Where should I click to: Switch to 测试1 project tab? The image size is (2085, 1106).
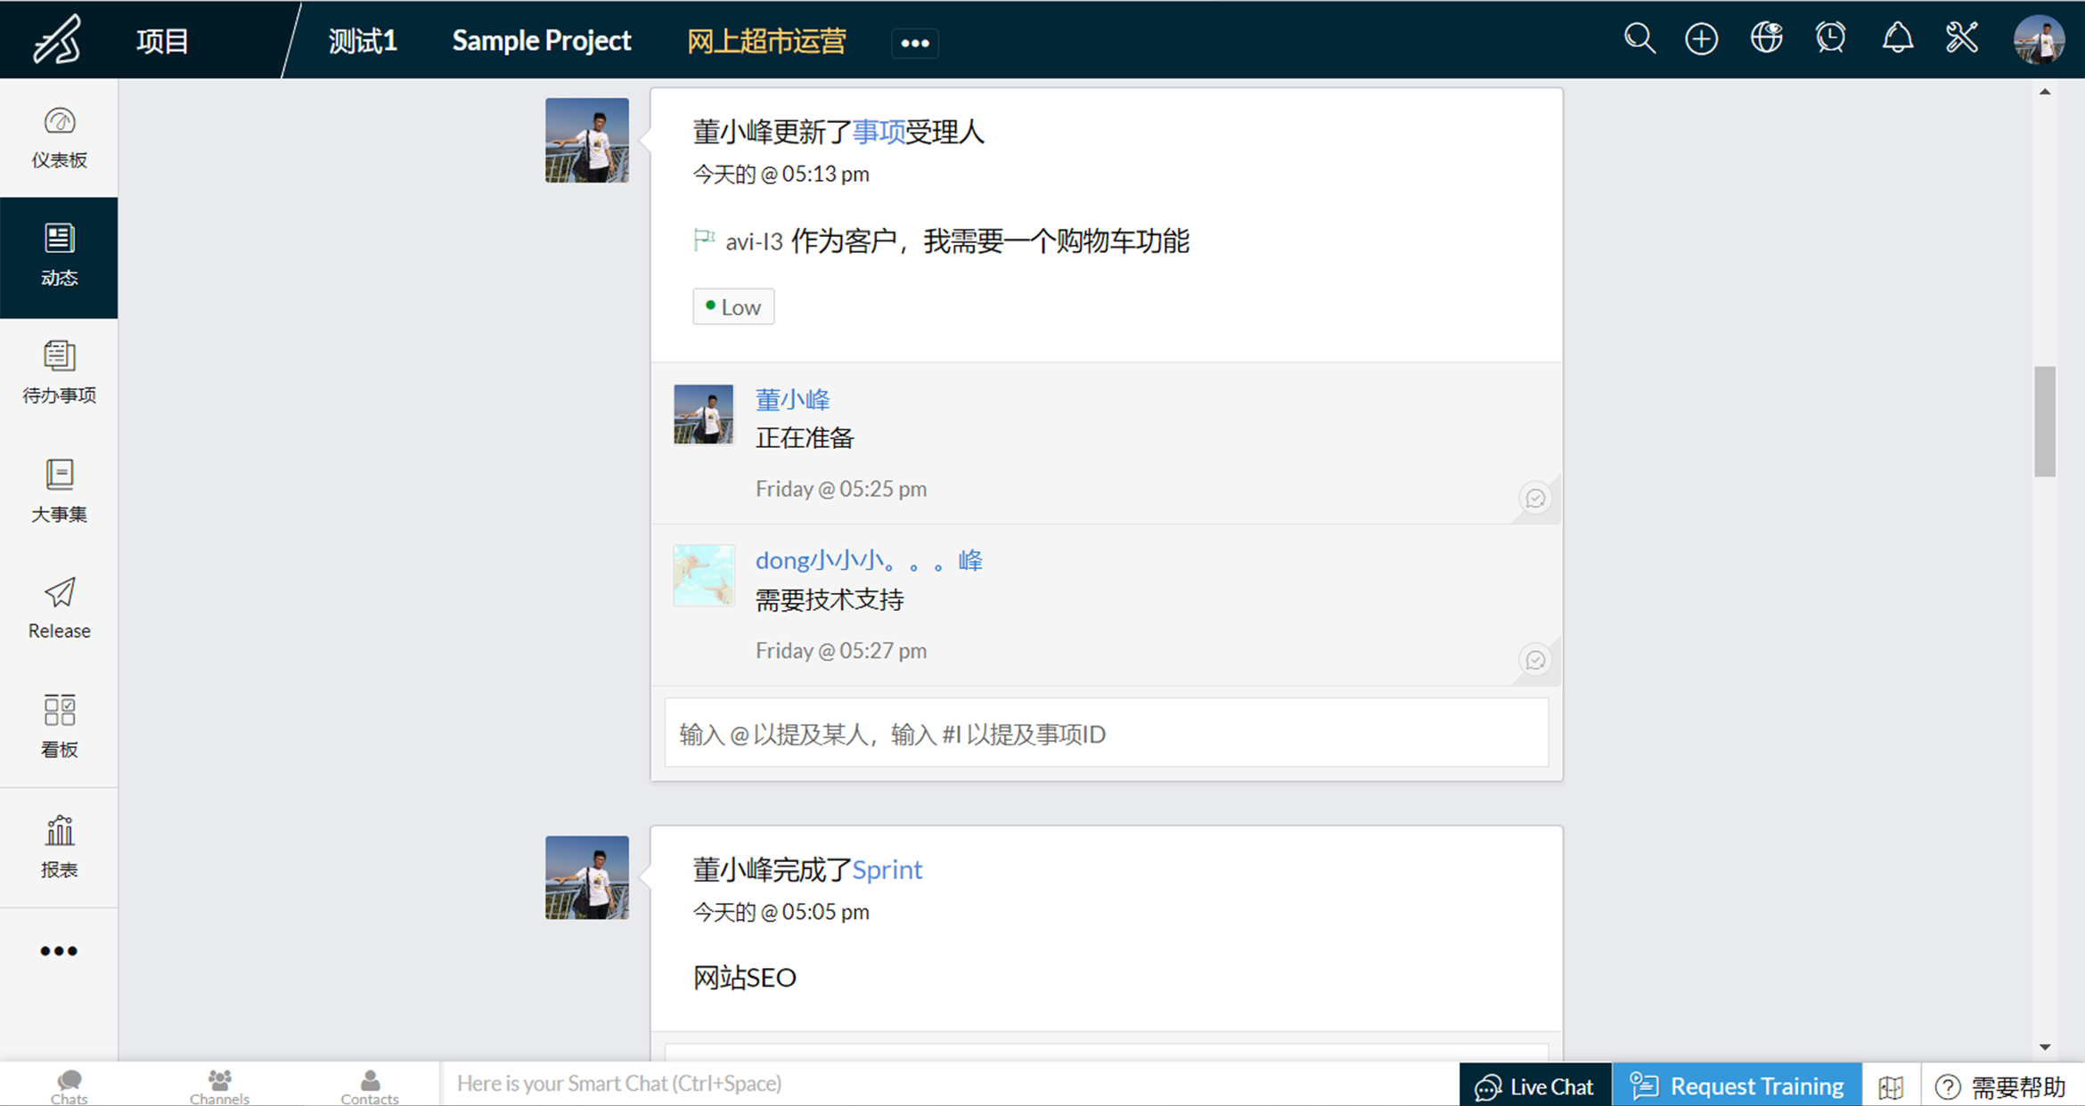tap(363, 41)
